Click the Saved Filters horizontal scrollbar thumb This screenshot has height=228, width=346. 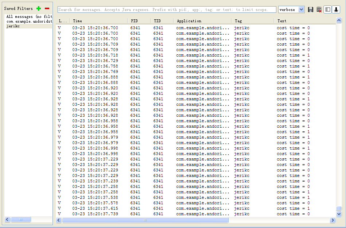(21, 219)
